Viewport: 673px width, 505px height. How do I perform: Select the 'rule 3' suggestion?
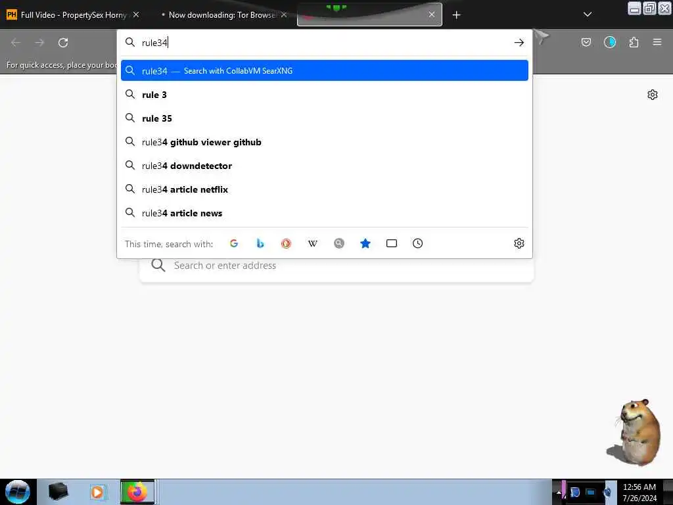point(325,95)
